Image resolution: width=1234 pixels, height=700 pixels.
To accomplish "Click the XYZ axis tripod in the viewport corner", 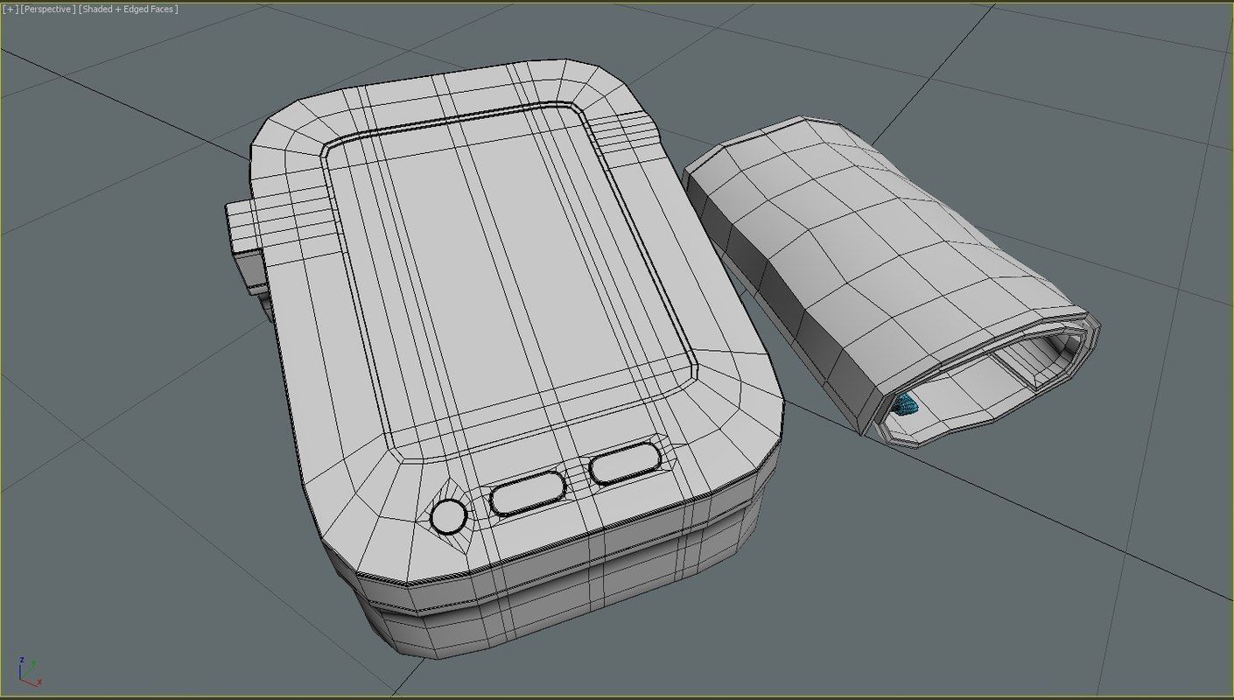I will coord(29,672).
